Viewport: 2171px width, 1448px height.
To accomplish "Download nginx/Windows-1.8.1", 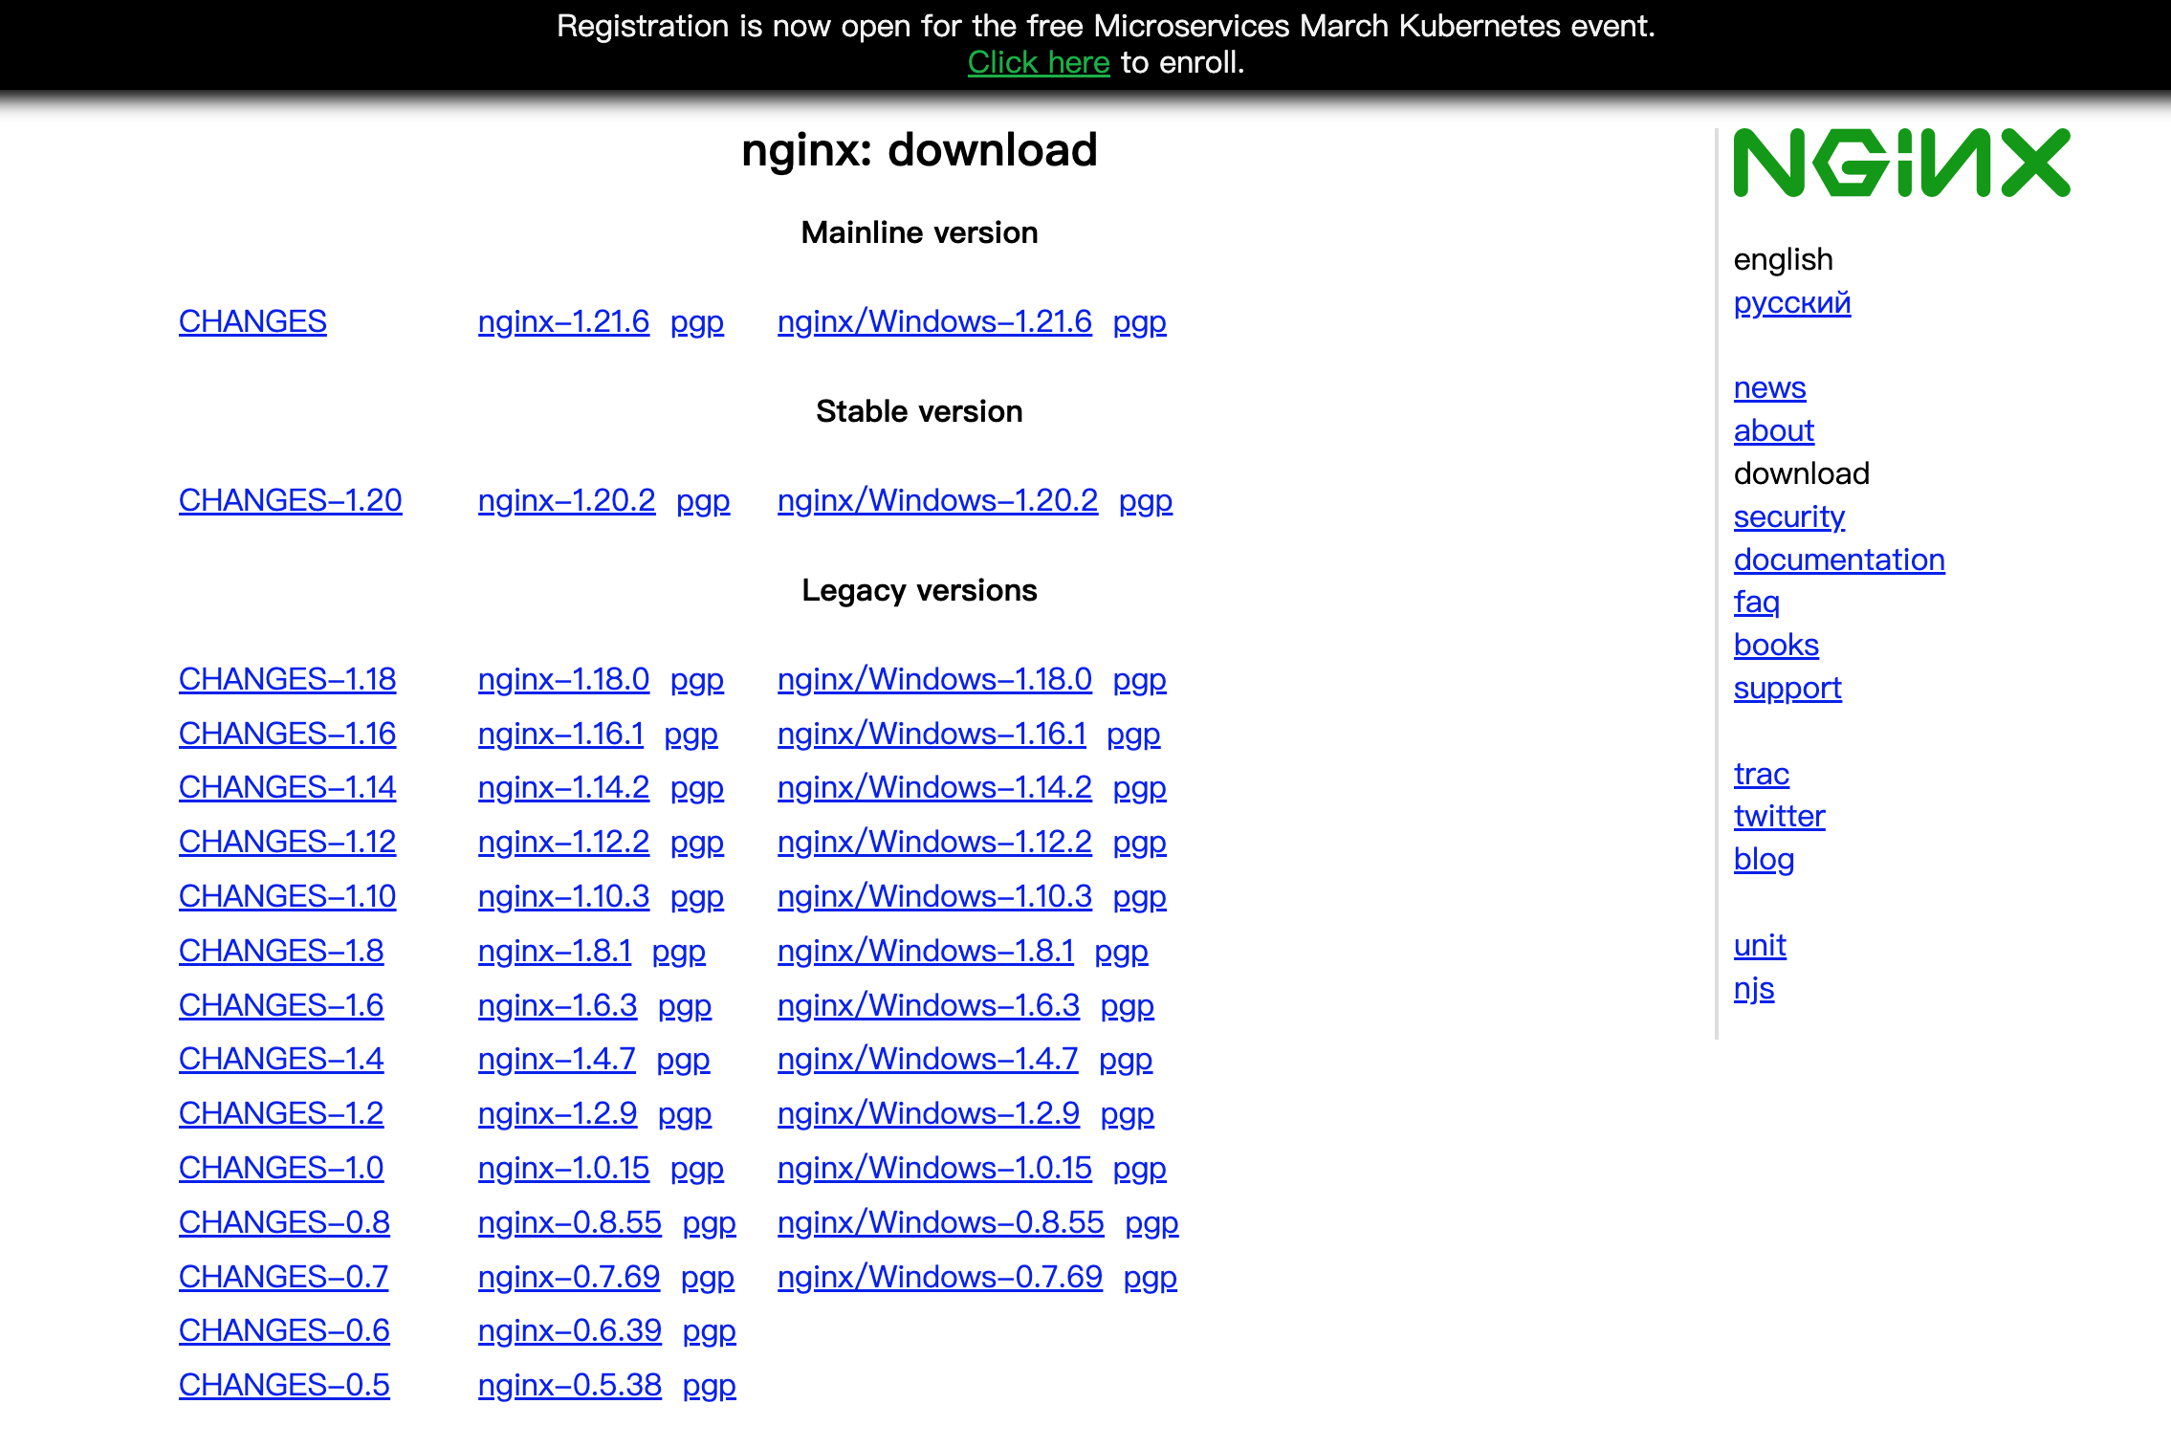I will (x=926, y=951).
